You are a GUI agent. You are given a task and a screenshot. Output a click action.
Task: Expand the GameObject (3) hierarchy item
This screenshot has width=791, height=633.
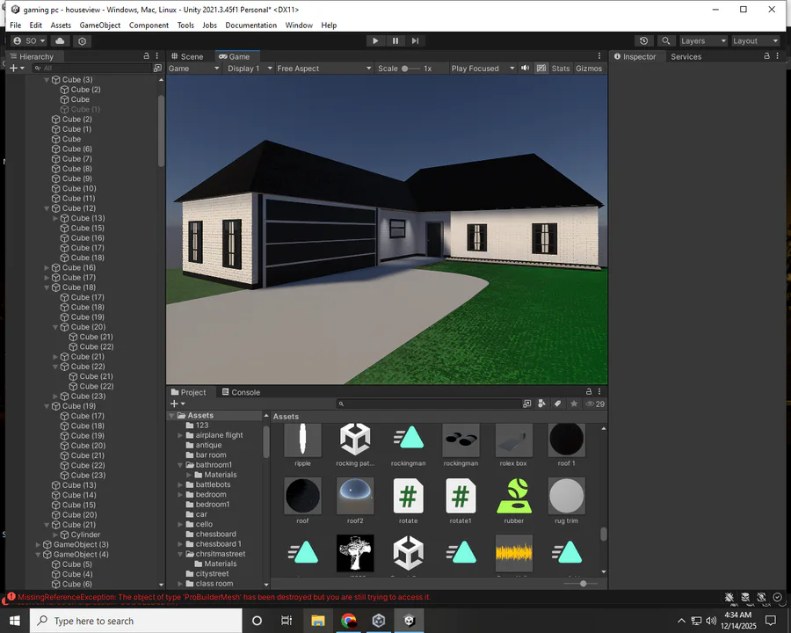(x=39, y=545)
